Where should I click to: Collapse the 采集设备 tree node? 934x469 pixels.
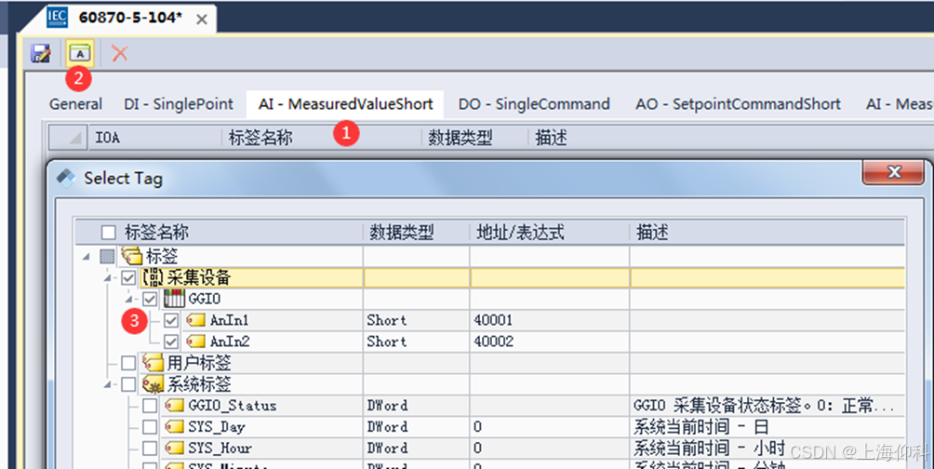coord(107,277)
